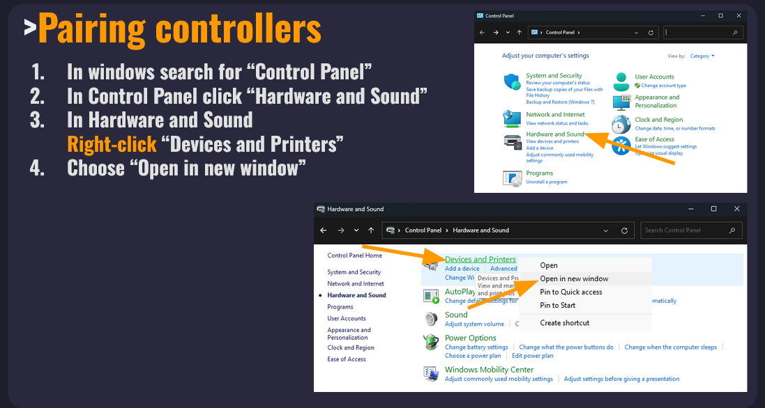Go back in the Control Panel window
The height and width of the screenshot is (408, 765).
[482, 33]
